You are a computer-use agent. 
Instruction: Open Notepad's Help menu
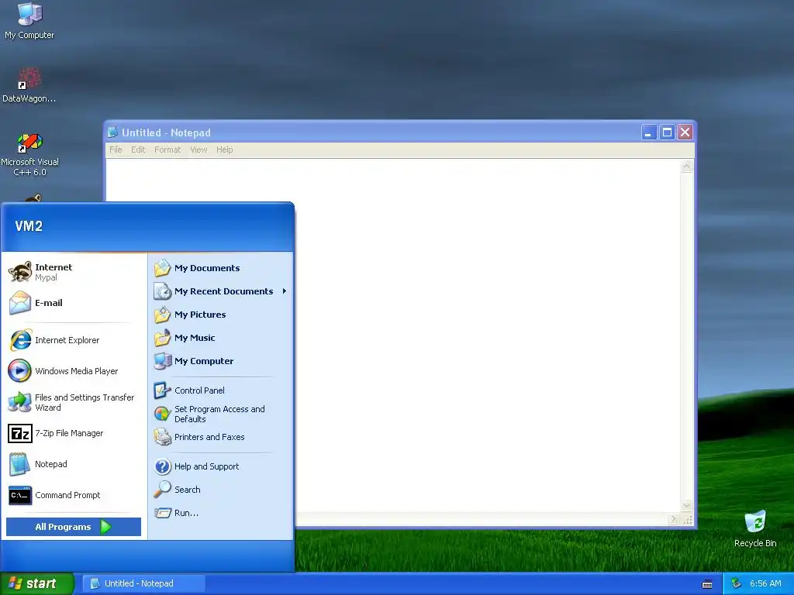point(224,150)
